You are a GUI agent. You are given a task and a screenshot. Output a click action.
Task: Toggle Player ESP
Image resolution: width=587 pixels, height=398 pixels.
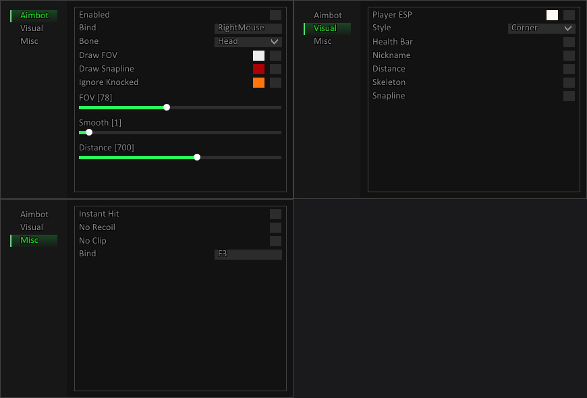569,15
